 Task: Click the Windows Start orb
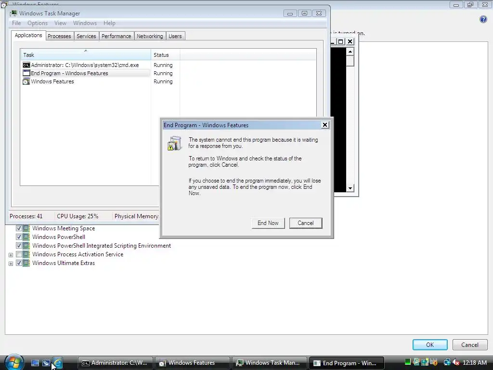tap(14, 362)
